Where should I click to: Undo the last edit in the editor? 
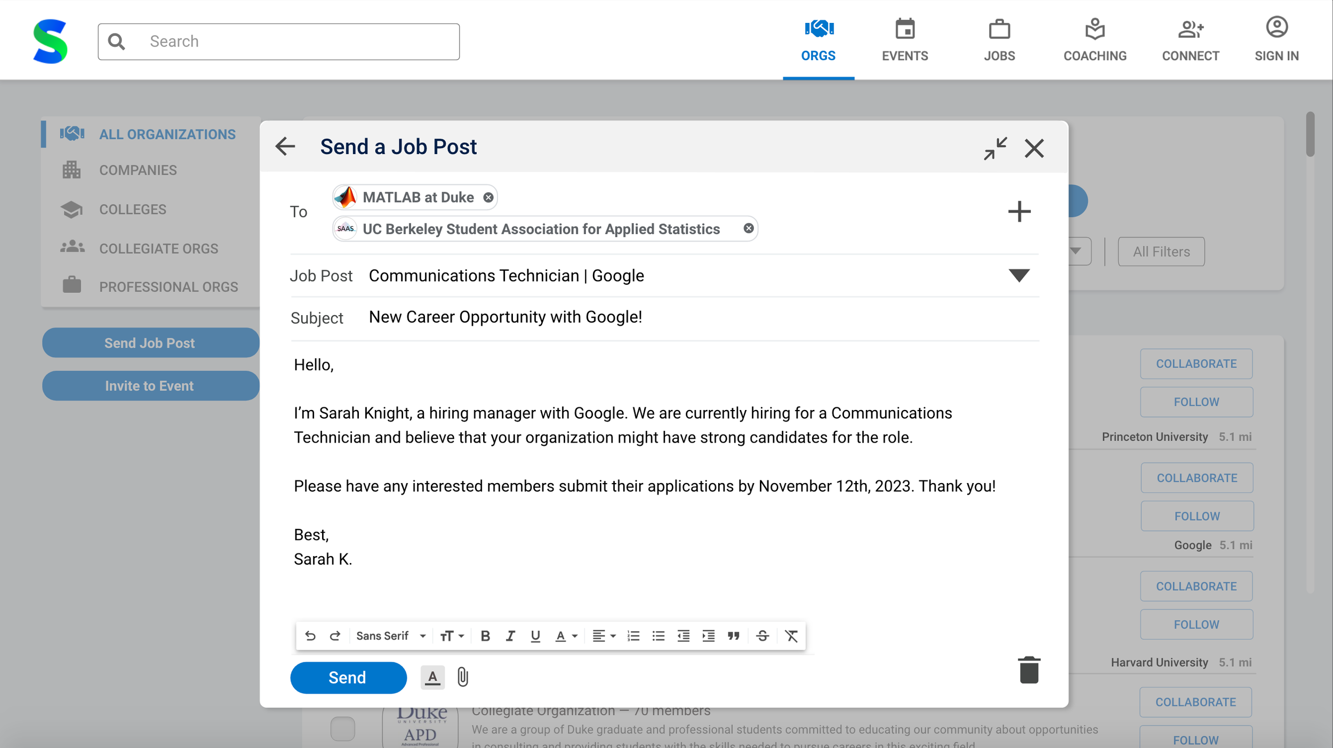point(310,636)
